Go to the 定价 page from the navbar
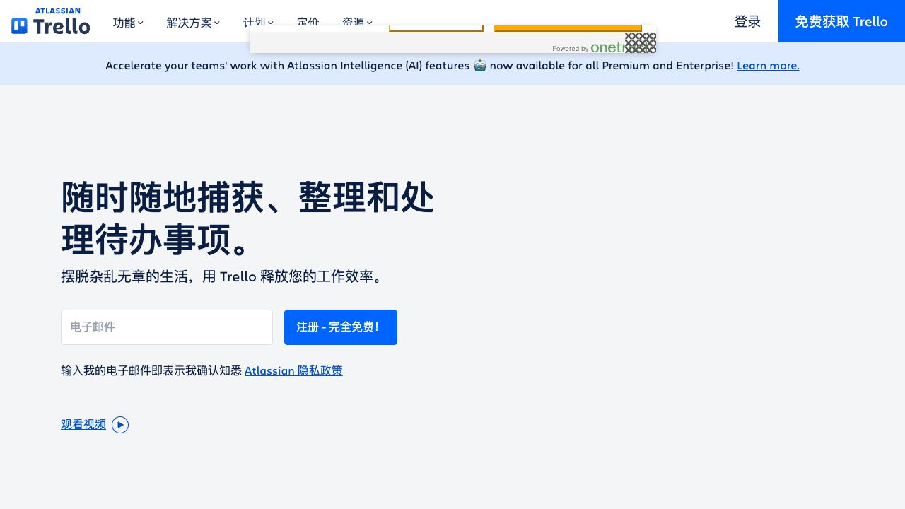This screenshot has width=905, height=509. (308, 21)
